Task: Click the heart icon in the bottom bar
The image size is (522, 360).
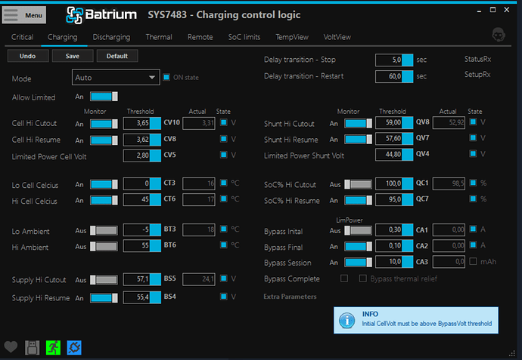Action: (11, 346)
